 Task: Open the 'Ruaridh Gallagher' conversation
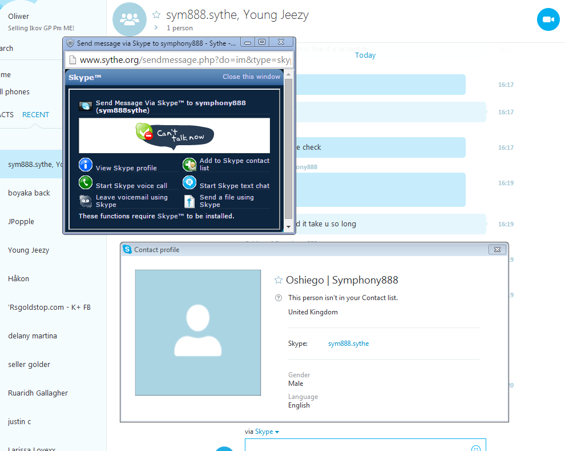(x=53, y=393)
